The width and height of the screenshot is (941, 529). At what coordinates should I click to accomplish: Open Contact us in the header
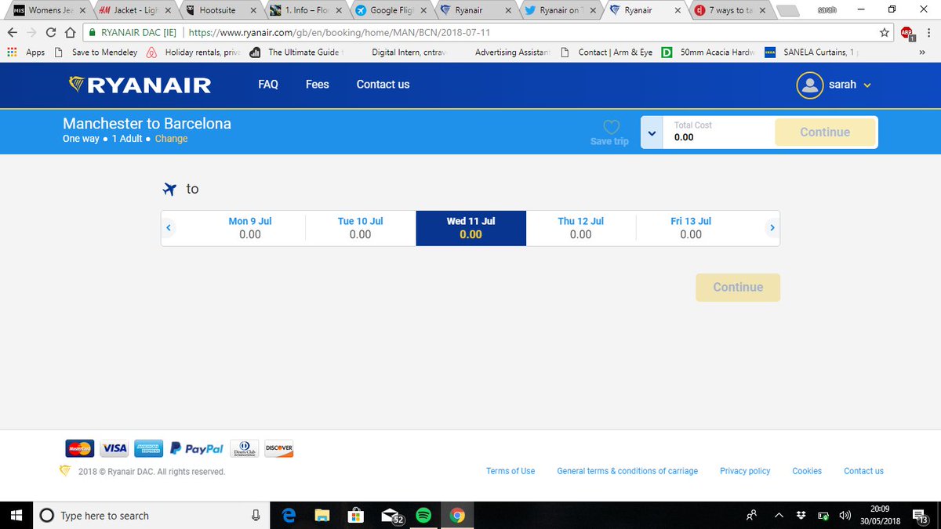coord(383,85)
